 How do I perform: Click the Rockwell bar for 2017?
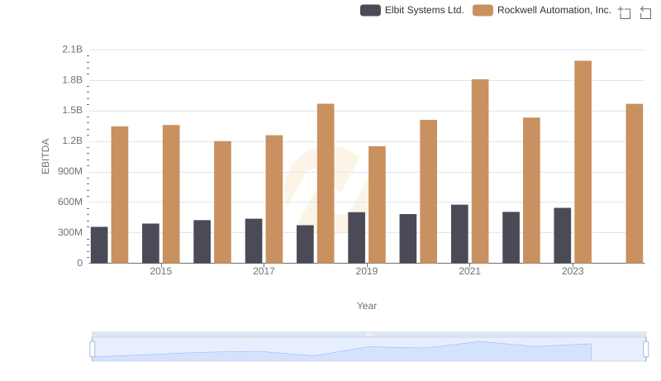[274, 199]
